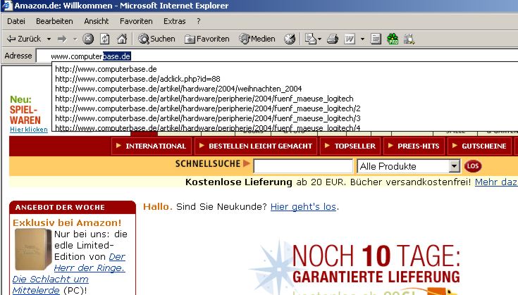This screenshot has width=518, height=295.
Task: Click the discussion notes toolbar icon
Action: coord(376,39)
